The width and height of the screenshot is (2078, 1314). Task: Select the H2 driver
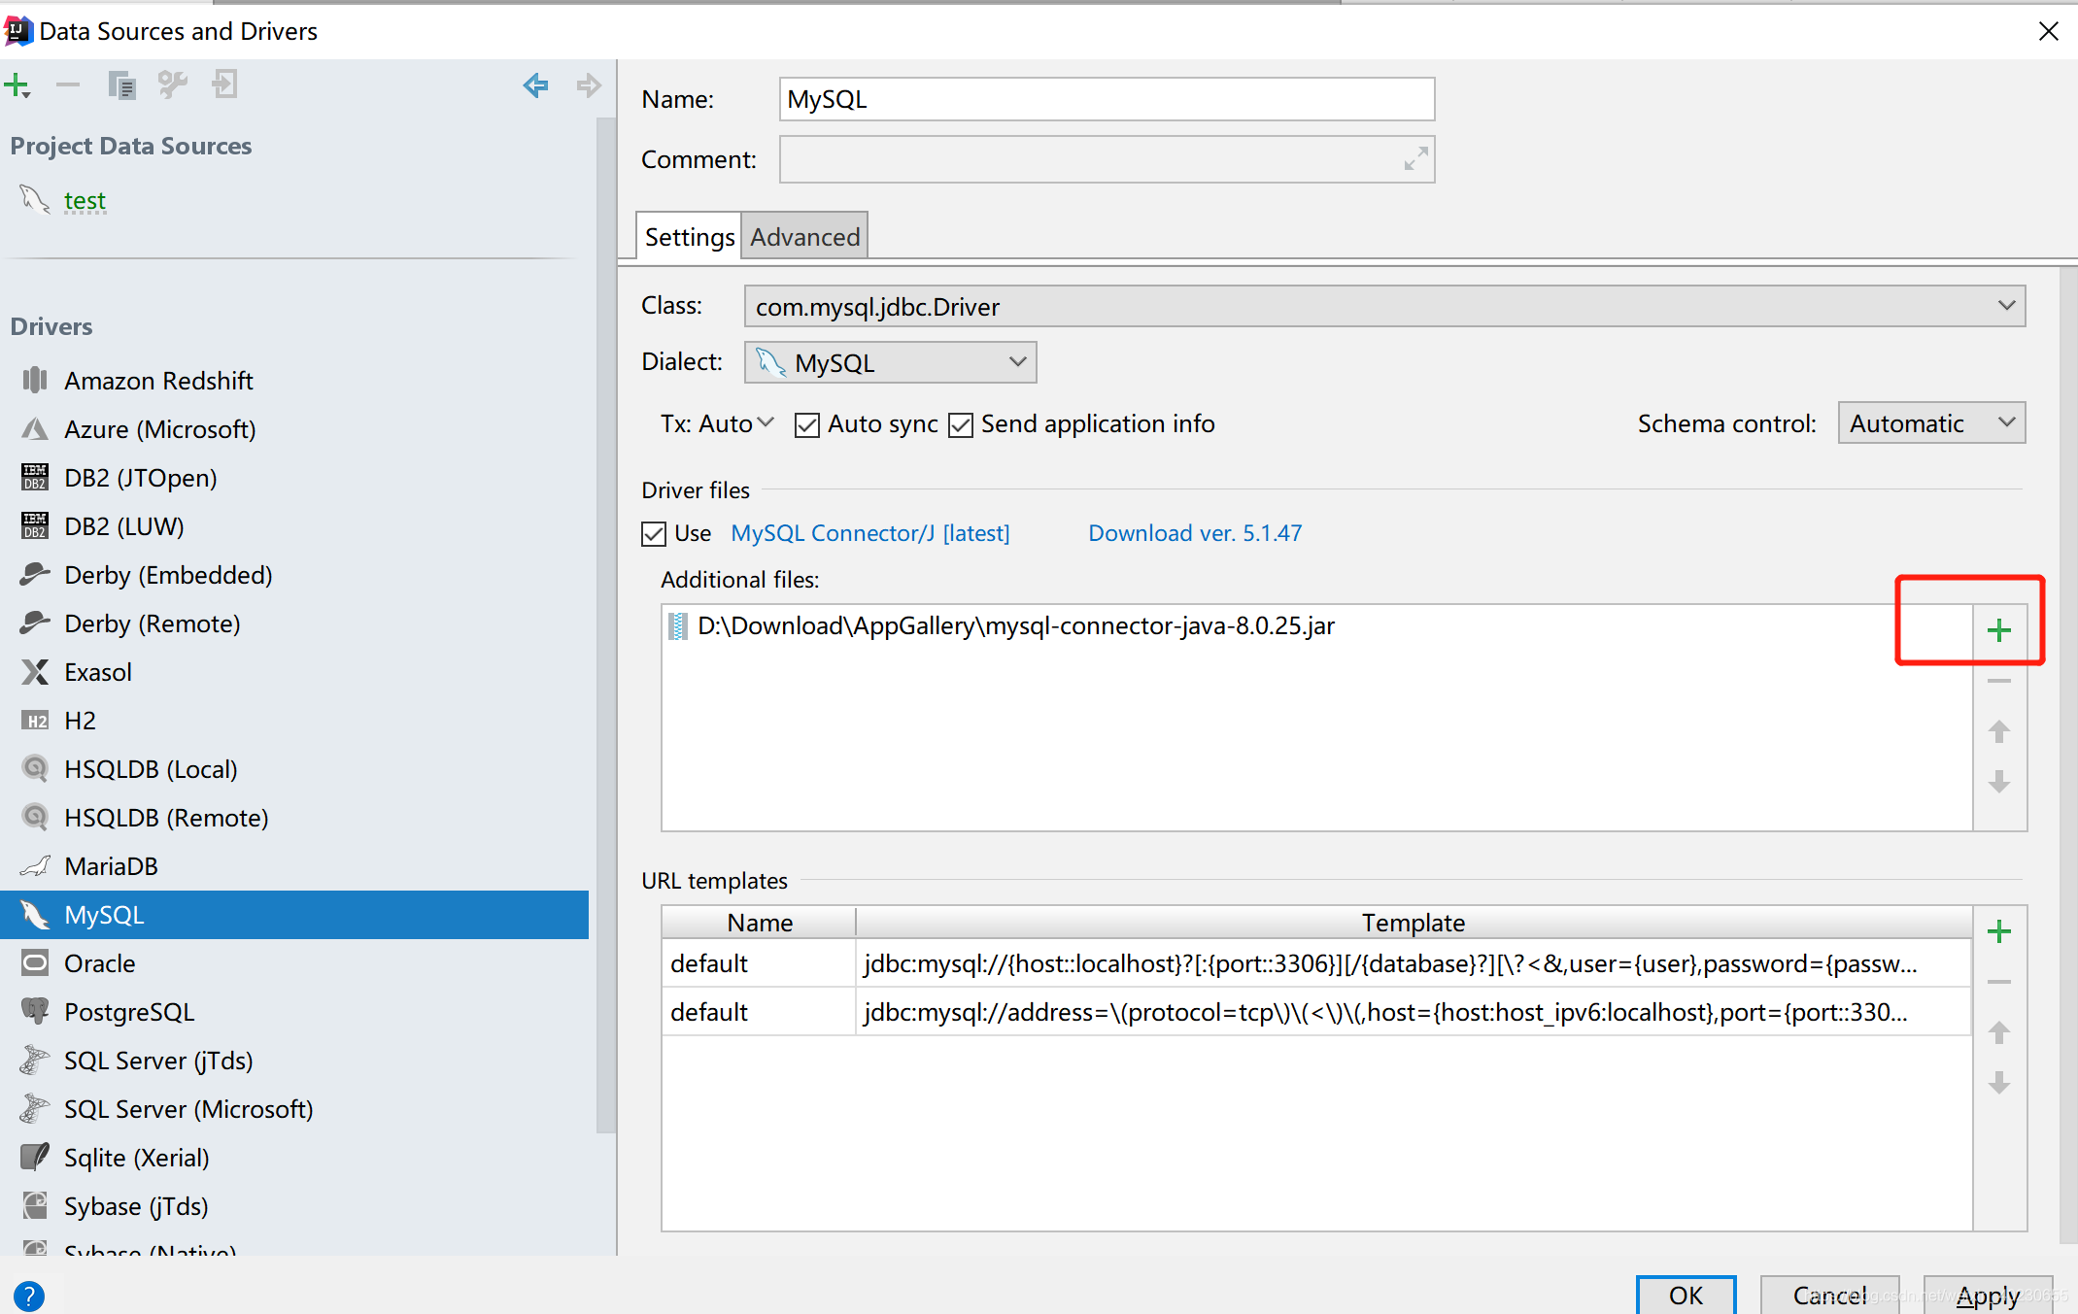pyautogui.click(x=294, y=721)
